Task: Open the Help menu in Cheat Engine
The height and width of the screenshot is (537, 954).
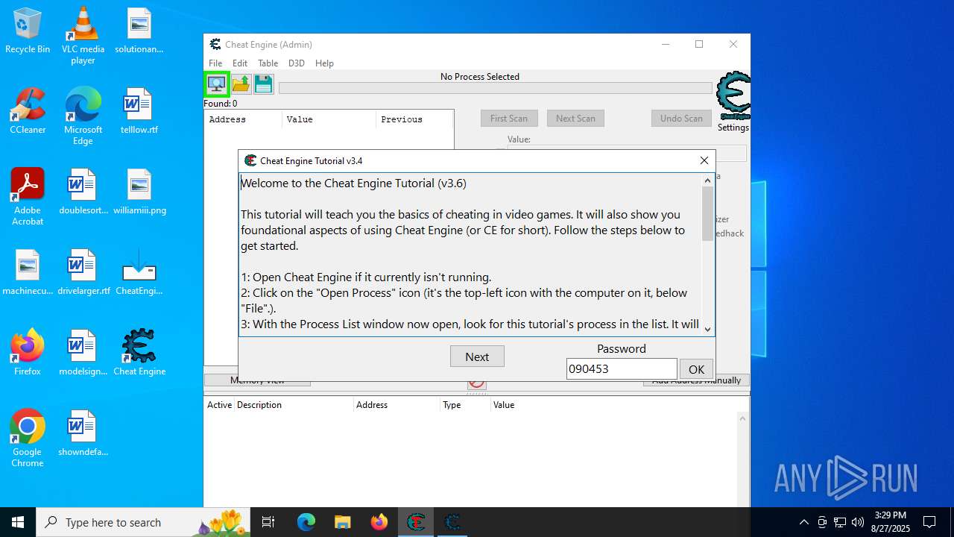Action: click(324, 63)
